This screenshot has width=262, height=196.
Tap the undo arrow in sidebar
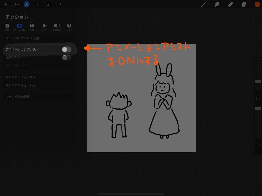pos(258,144)
